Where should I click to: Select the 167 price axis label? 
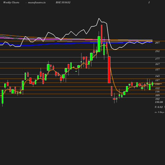(157, 64)
